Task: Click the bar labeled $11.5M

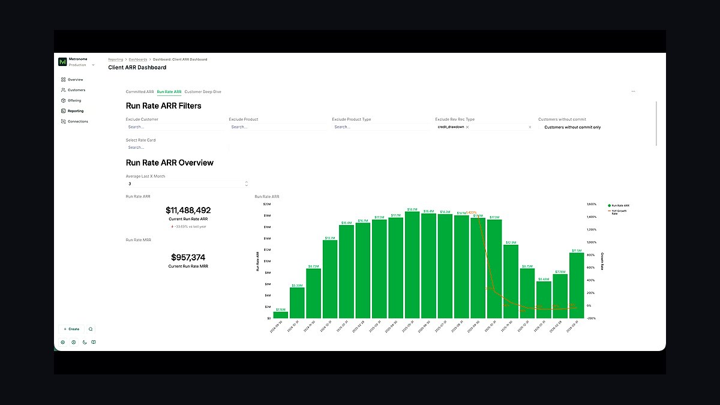Action: tap(577, 286)
